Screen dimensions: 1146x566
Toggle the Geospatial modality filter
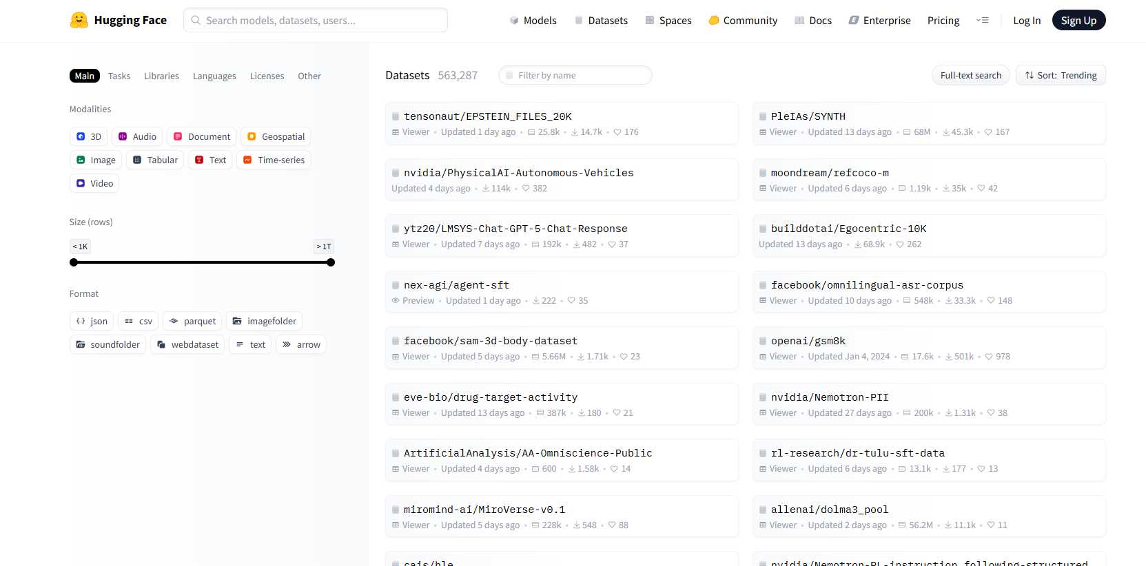point(276,136)
